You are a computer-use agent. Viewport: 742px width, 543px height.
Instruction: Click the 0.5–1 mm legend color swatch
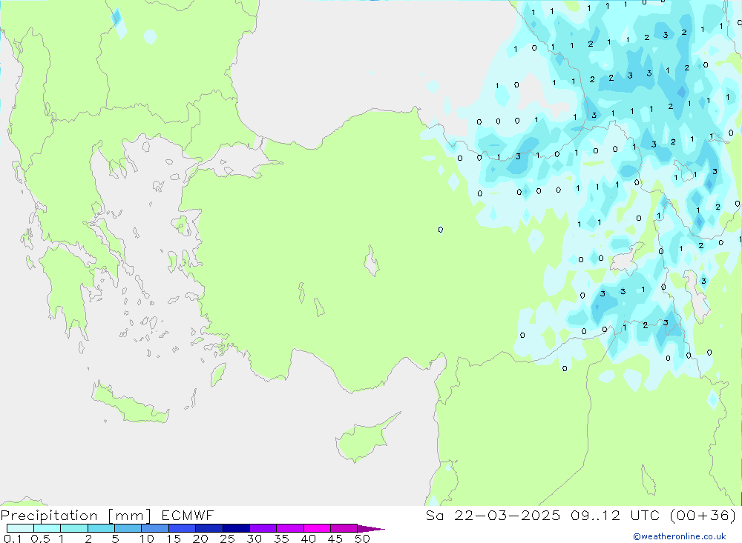(x=47, y=528)
